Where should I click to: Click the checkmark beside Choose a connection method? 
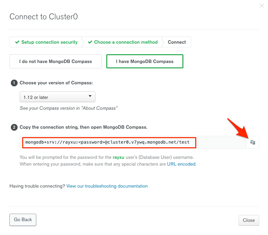(90, 42)
